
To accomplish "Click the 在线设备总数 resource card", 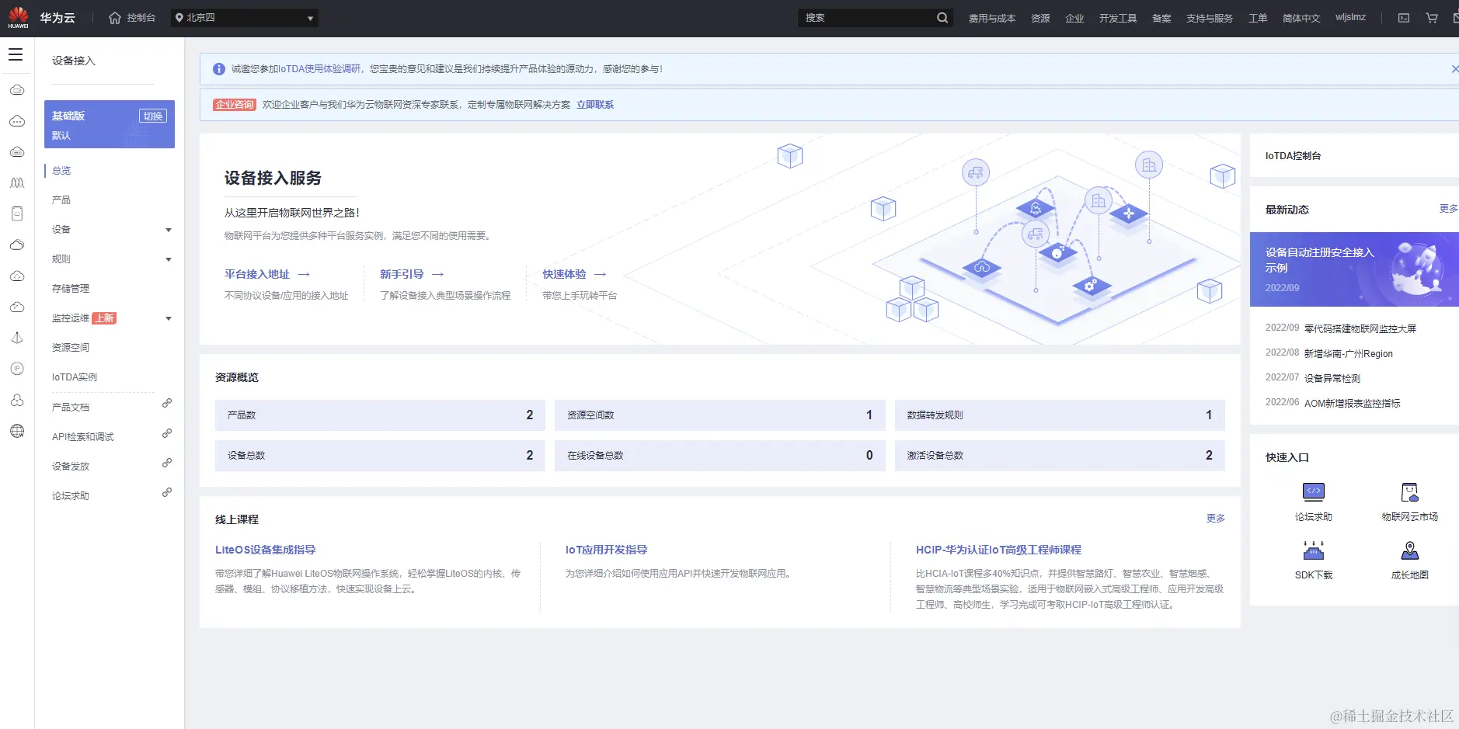I will point(720,456).
